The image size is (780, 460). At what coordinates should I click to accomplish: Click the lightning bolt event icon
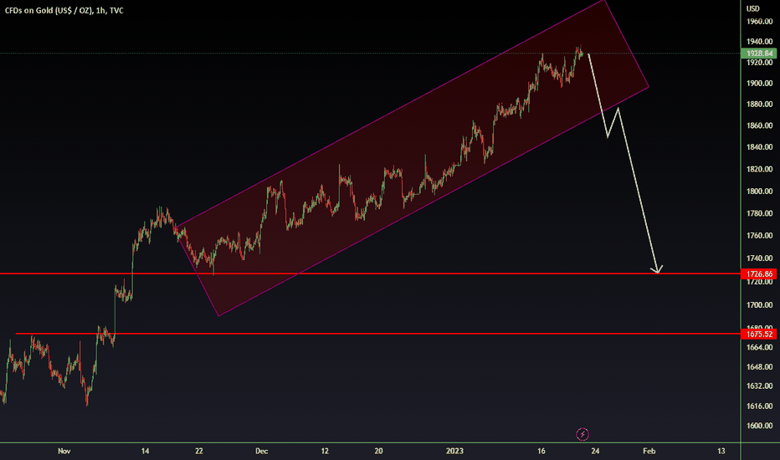coord(582,434)
